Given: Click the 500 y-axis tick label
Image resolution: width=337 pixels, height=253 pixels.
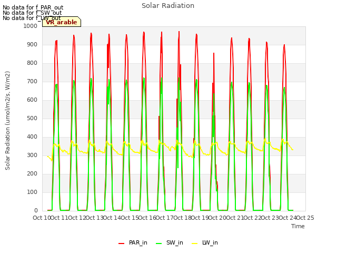Looking at the screenshot, I should click(32, 118).
